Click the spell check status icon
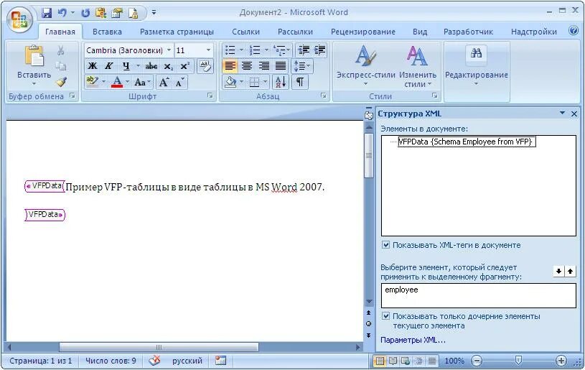 tap(154, 361)
